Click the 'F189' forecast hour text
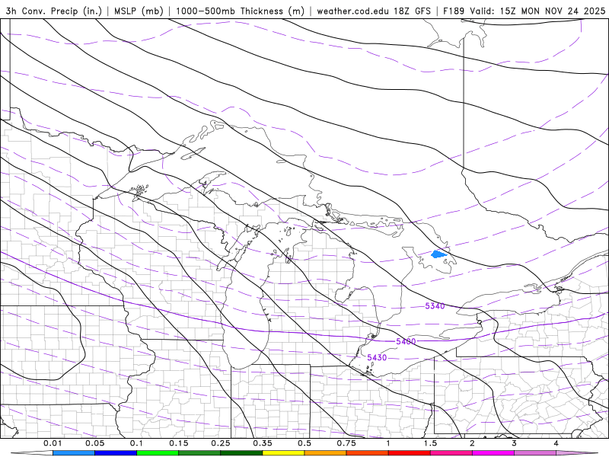Viewport: 609px width, 457px height. coord(454,11)
